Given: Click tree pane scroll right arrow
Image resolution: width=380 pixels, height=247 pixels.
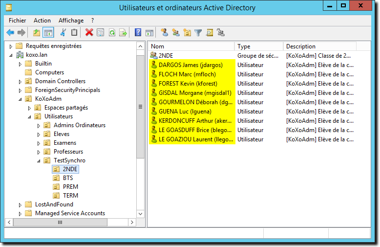Looking at the screenshot, I should pyautogui.click(x=132, y=222).
